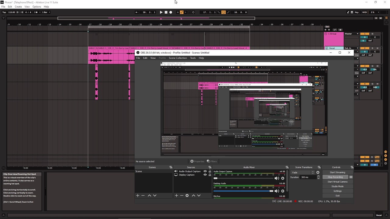Open Desktop Audio mixer settings gear
390x219 pixels.
tap(283, 191)
